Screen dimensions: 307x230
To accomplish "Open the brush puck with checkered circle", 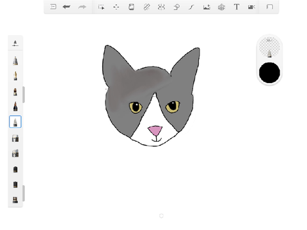I will coord(269,47).
